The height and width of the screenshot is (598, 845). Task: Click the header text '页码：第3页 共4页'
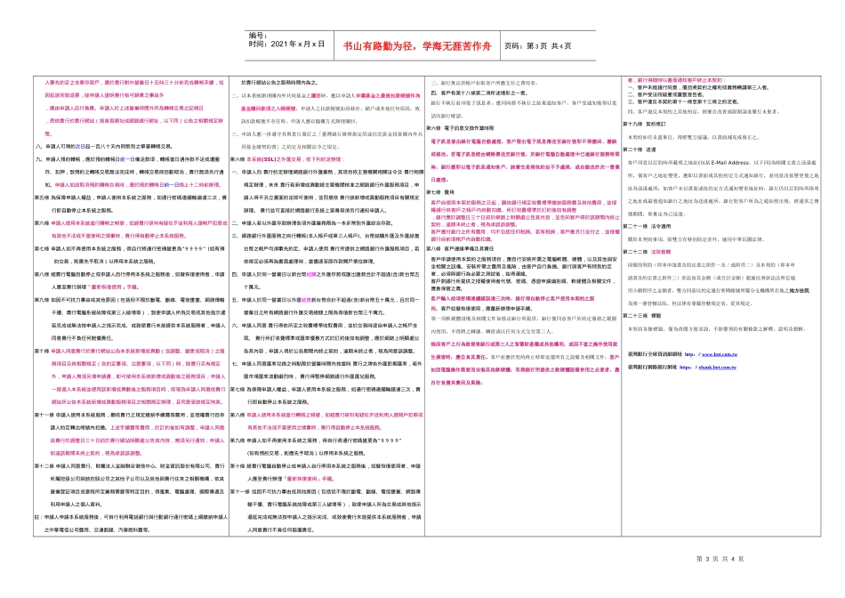[538, 46]
